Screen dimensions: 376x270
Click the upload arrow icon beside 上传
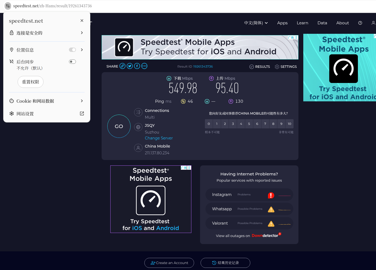click(x=211, y=78)
